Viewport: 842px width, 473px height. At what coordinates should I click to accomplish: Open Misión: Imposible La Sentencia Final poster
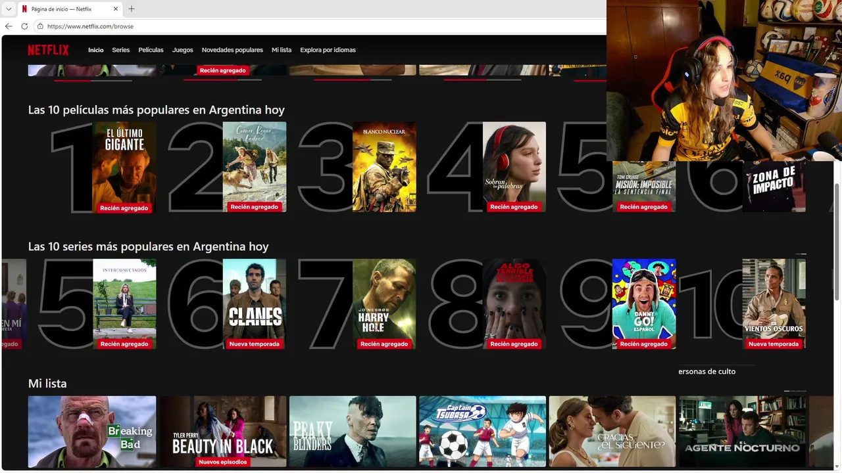pos(644,187)
